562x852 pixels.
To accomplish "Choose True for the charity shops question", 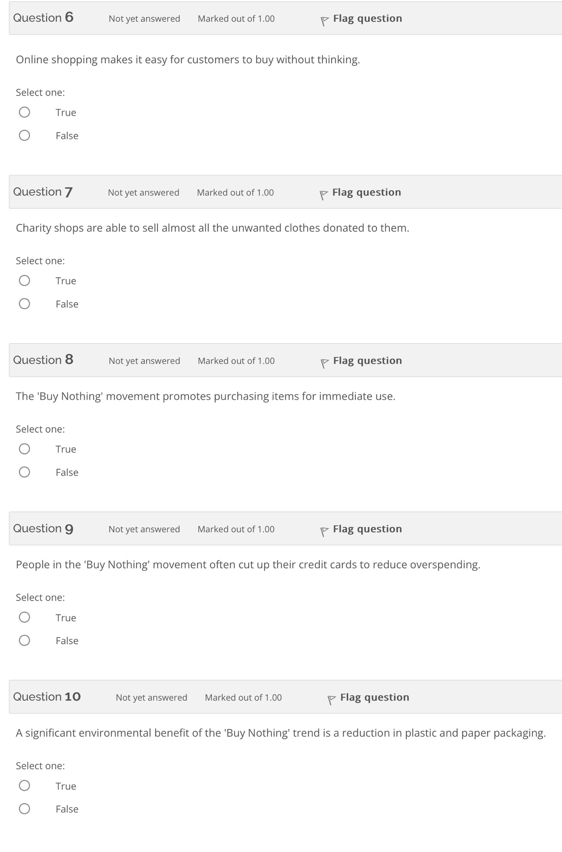I will [x=25, y=281].
